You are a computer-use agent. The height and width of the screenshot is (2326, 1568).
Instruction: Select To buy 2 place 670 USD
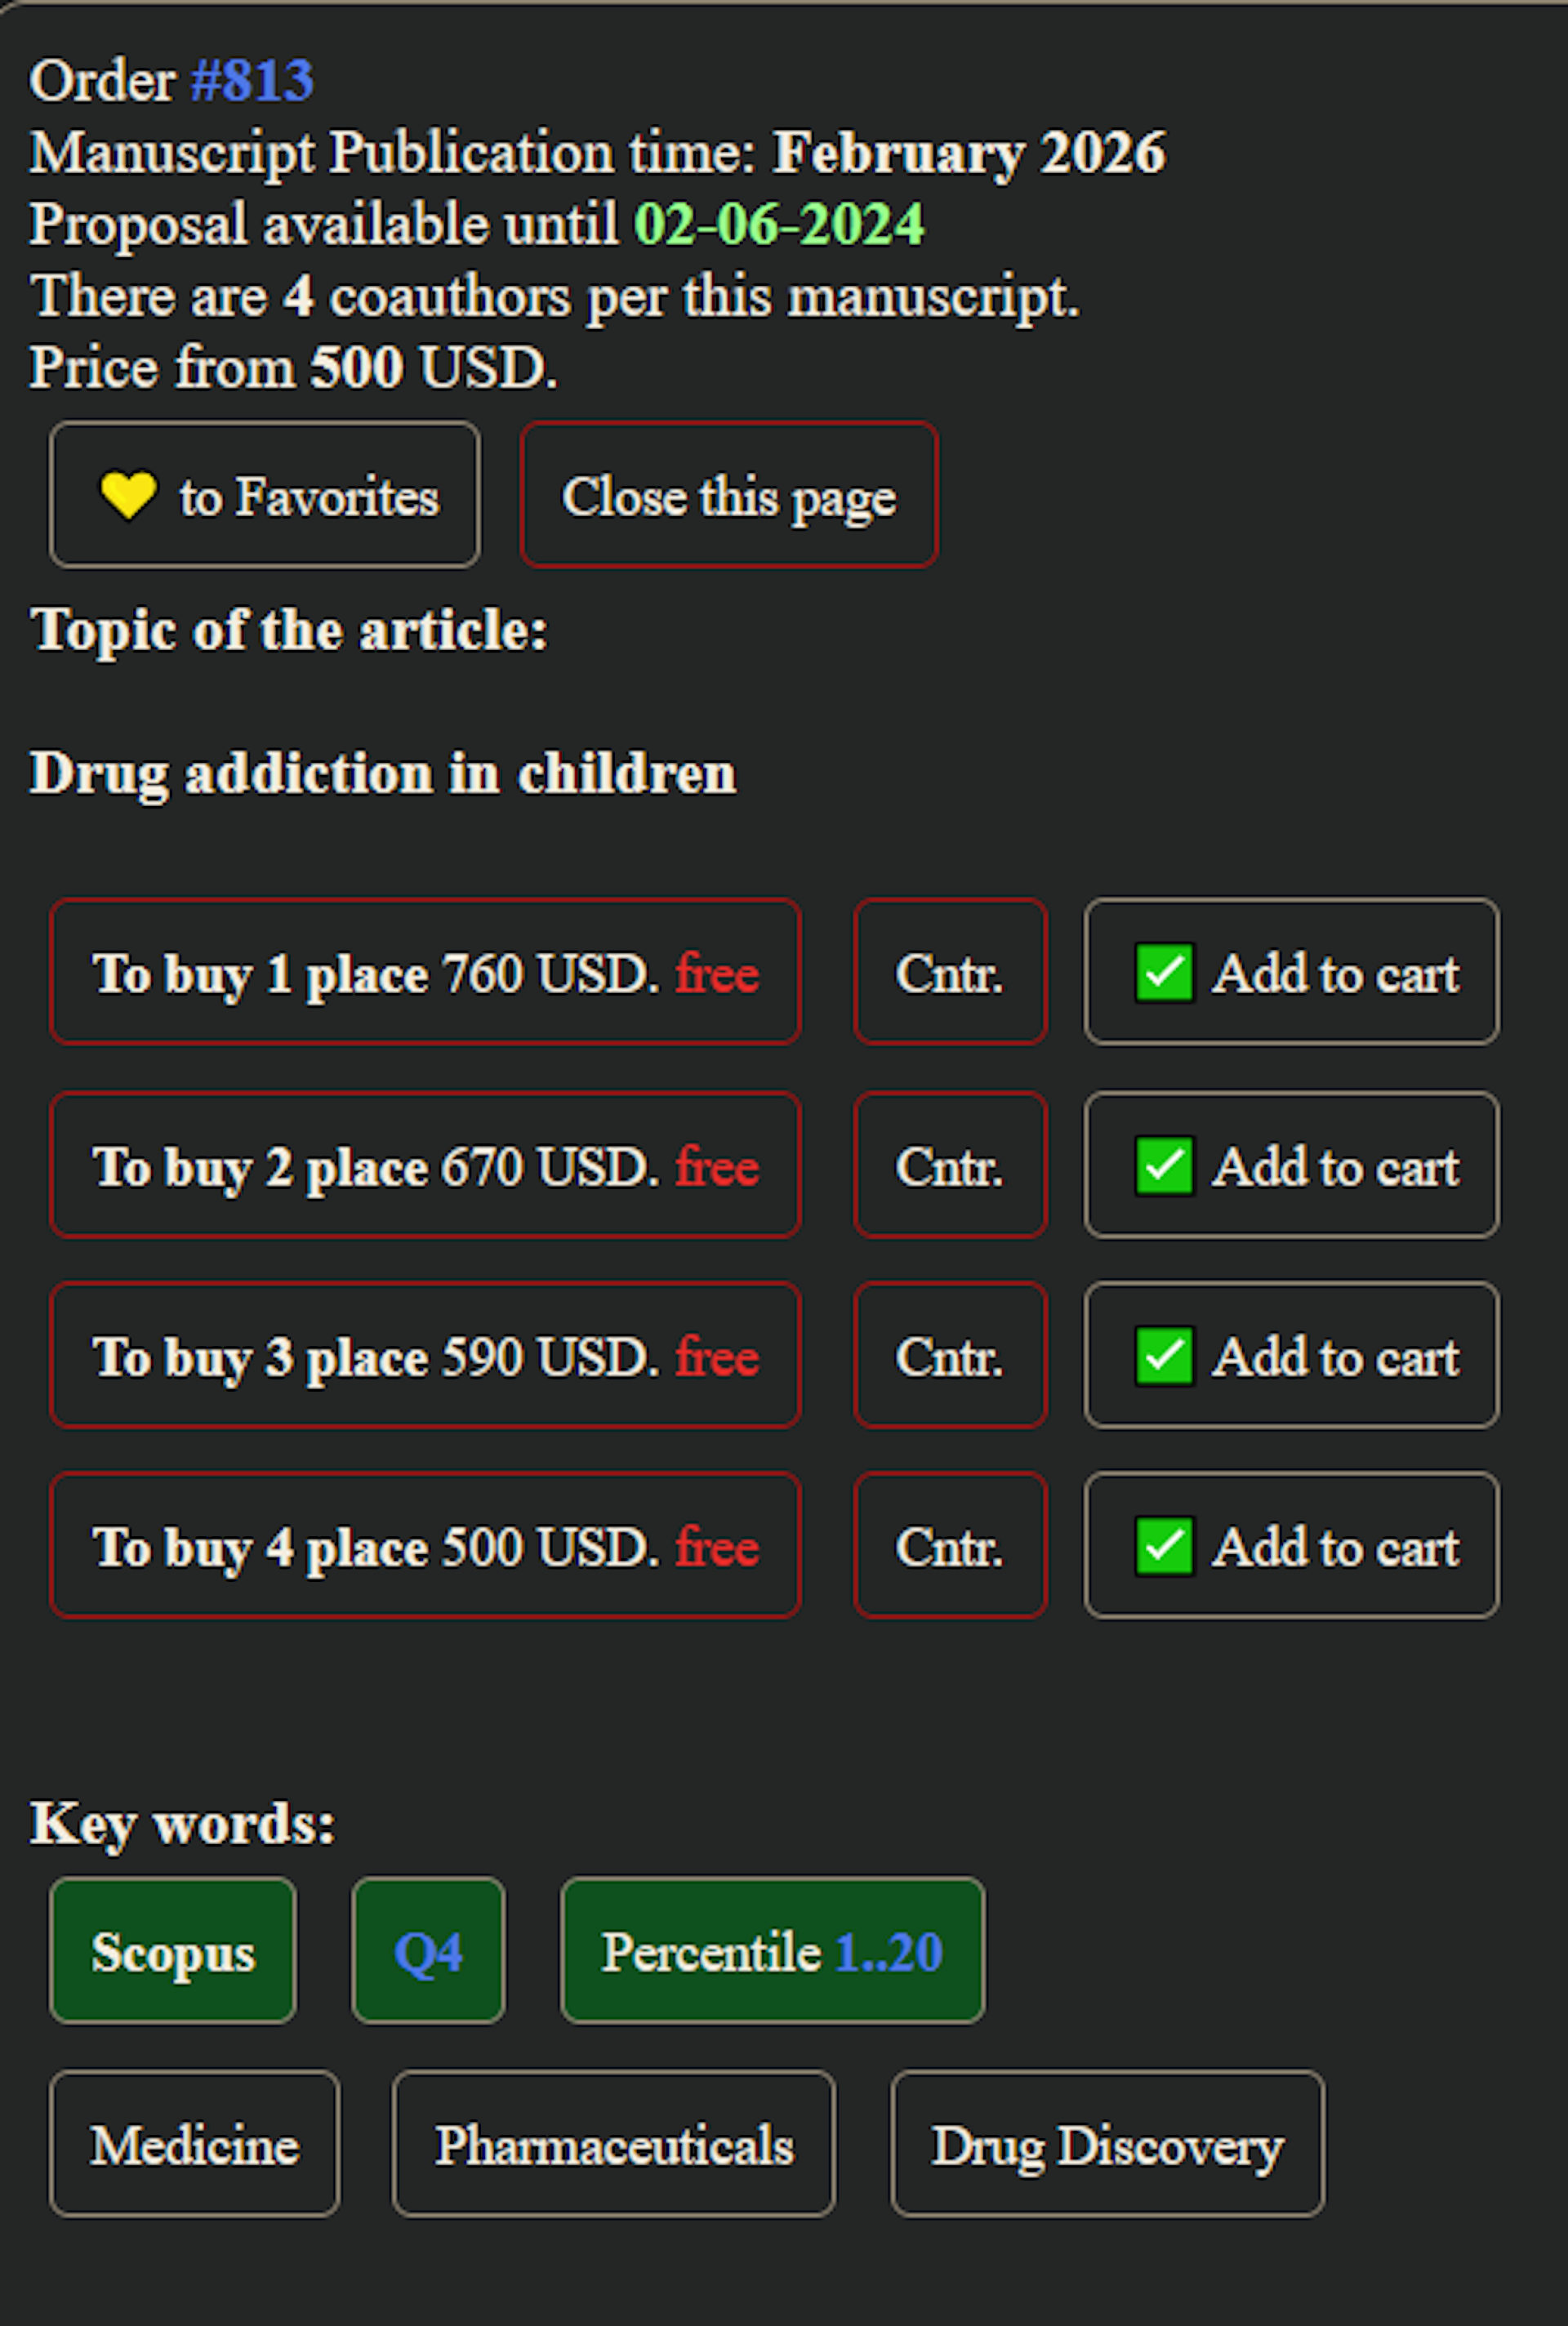click(x=425, y=1165)
